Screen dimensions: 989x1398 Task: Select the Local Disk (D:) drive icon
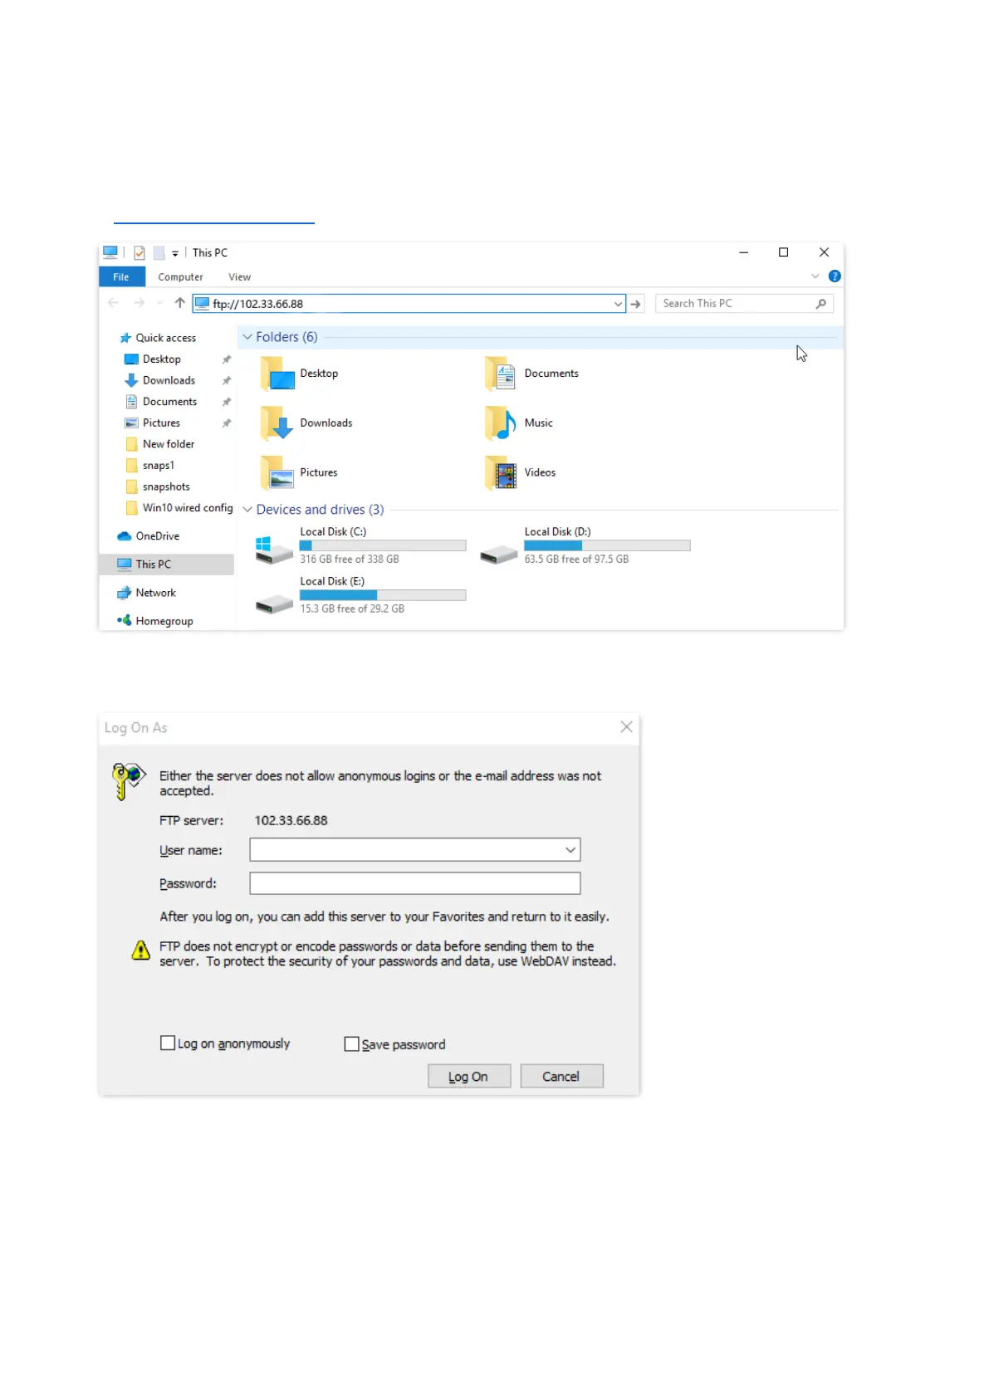(x=499, y=554)
